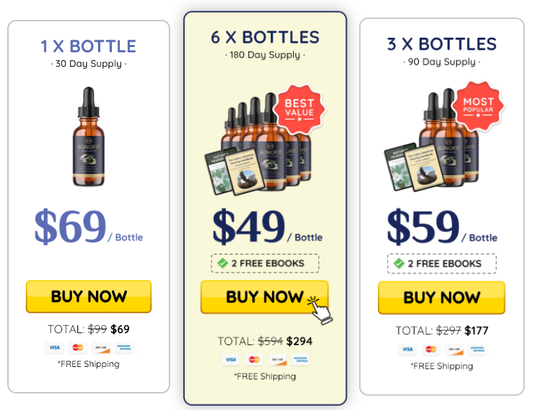Image resolution: width=533 pixels, height=410 pixels.
Task: Click the green checkmark in 3 bottles ebooks box
Action: tap(399, 264)
